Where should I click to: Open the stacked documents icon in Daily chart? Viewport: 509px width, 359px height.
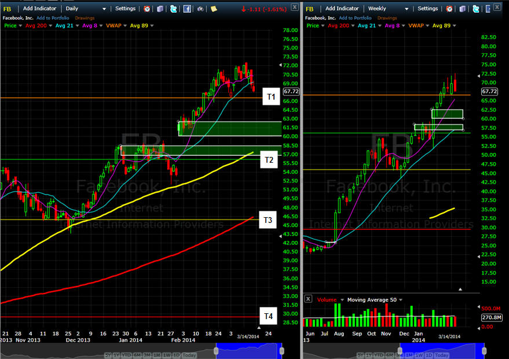click(160, 9)
